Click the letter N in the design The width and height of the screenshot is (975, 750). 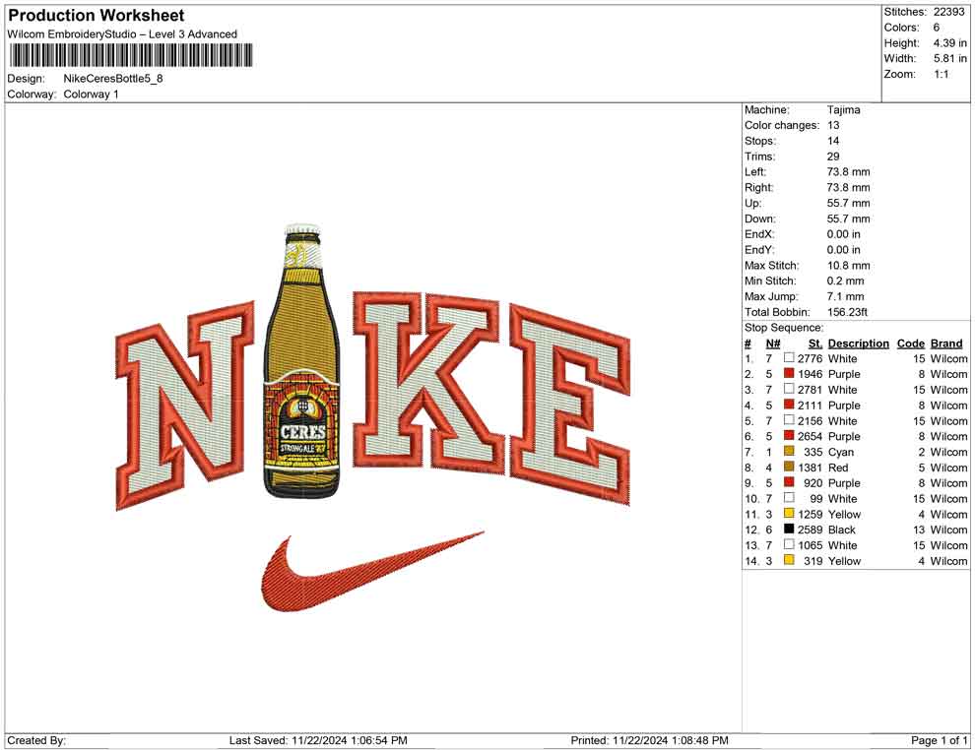coord(185,405)
